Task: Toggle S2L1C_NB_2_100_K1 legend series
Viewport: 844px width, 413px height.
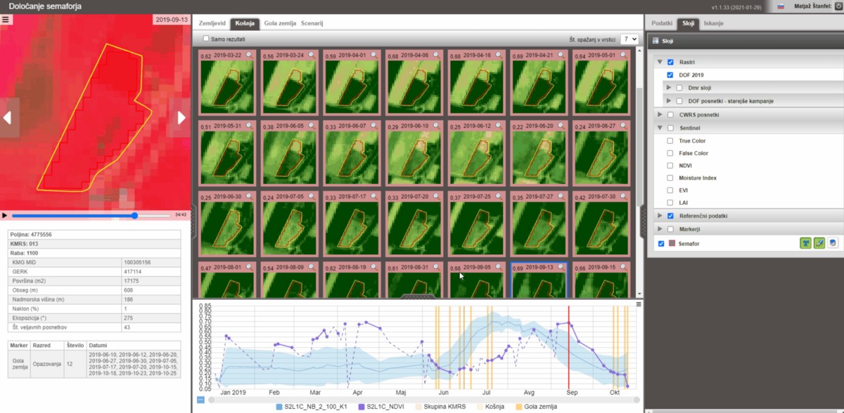Action: click(311, 407)
